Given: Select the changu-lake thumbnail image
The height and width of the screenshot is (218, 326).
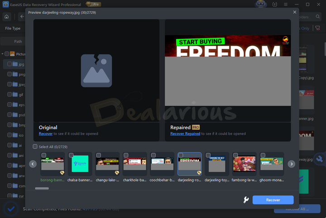Looking at the screenshot, I should [x=107, y=164].
